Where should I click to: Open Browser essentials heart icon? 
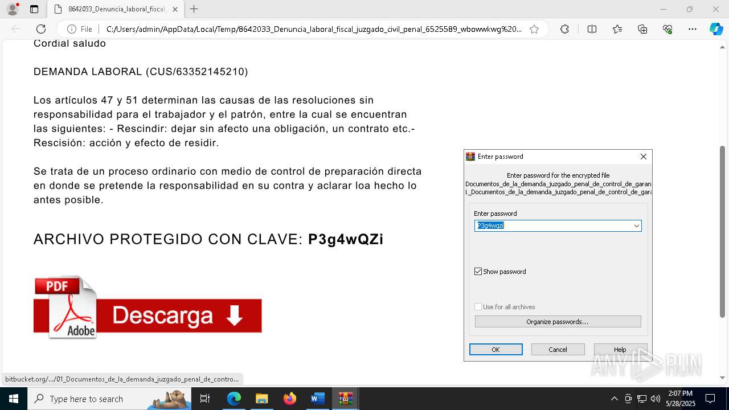point(667,29)
